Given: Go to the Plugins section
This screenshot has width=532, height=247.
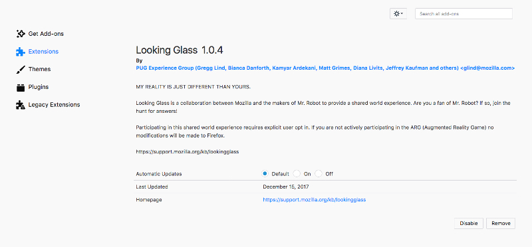Looking at the screenshot, I should 39,87.
